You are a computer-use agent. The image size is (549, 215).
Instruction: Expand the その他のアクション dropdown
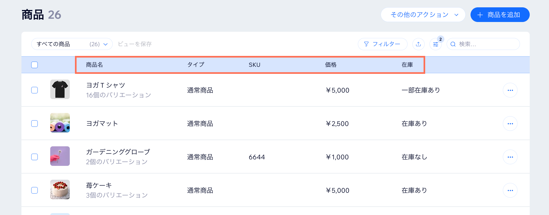tap(423, 15)
